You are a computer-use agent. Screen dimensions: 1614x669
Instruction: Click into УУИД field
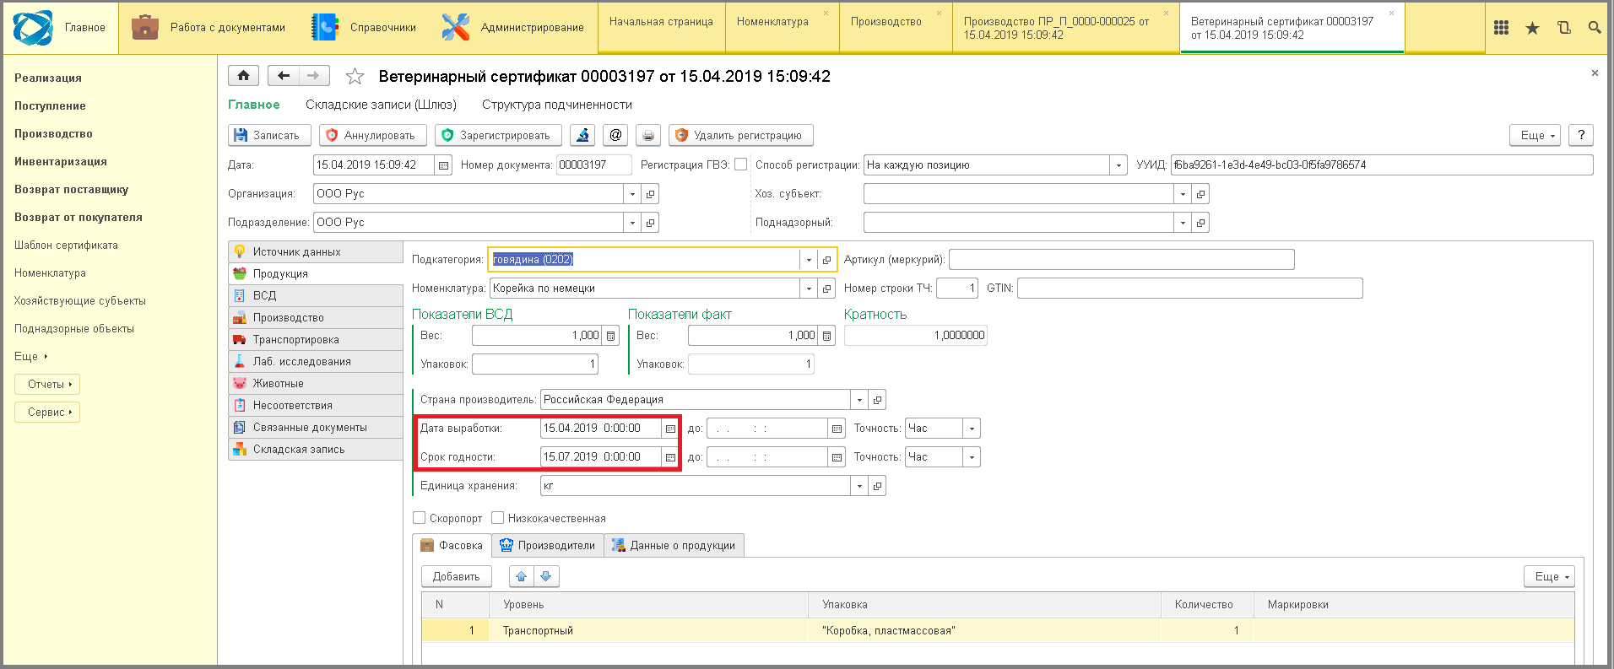tap(1381, 165)
